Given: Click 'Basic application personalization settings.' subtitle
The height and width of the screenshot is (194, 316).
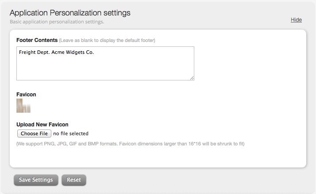Looking at the screenshot, I should [57, 22].
